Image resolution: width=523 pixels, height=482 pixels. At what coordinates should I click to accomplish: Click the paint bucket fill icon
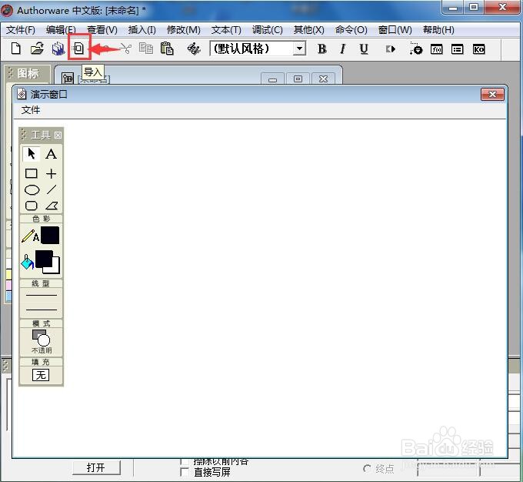[28, 262]
